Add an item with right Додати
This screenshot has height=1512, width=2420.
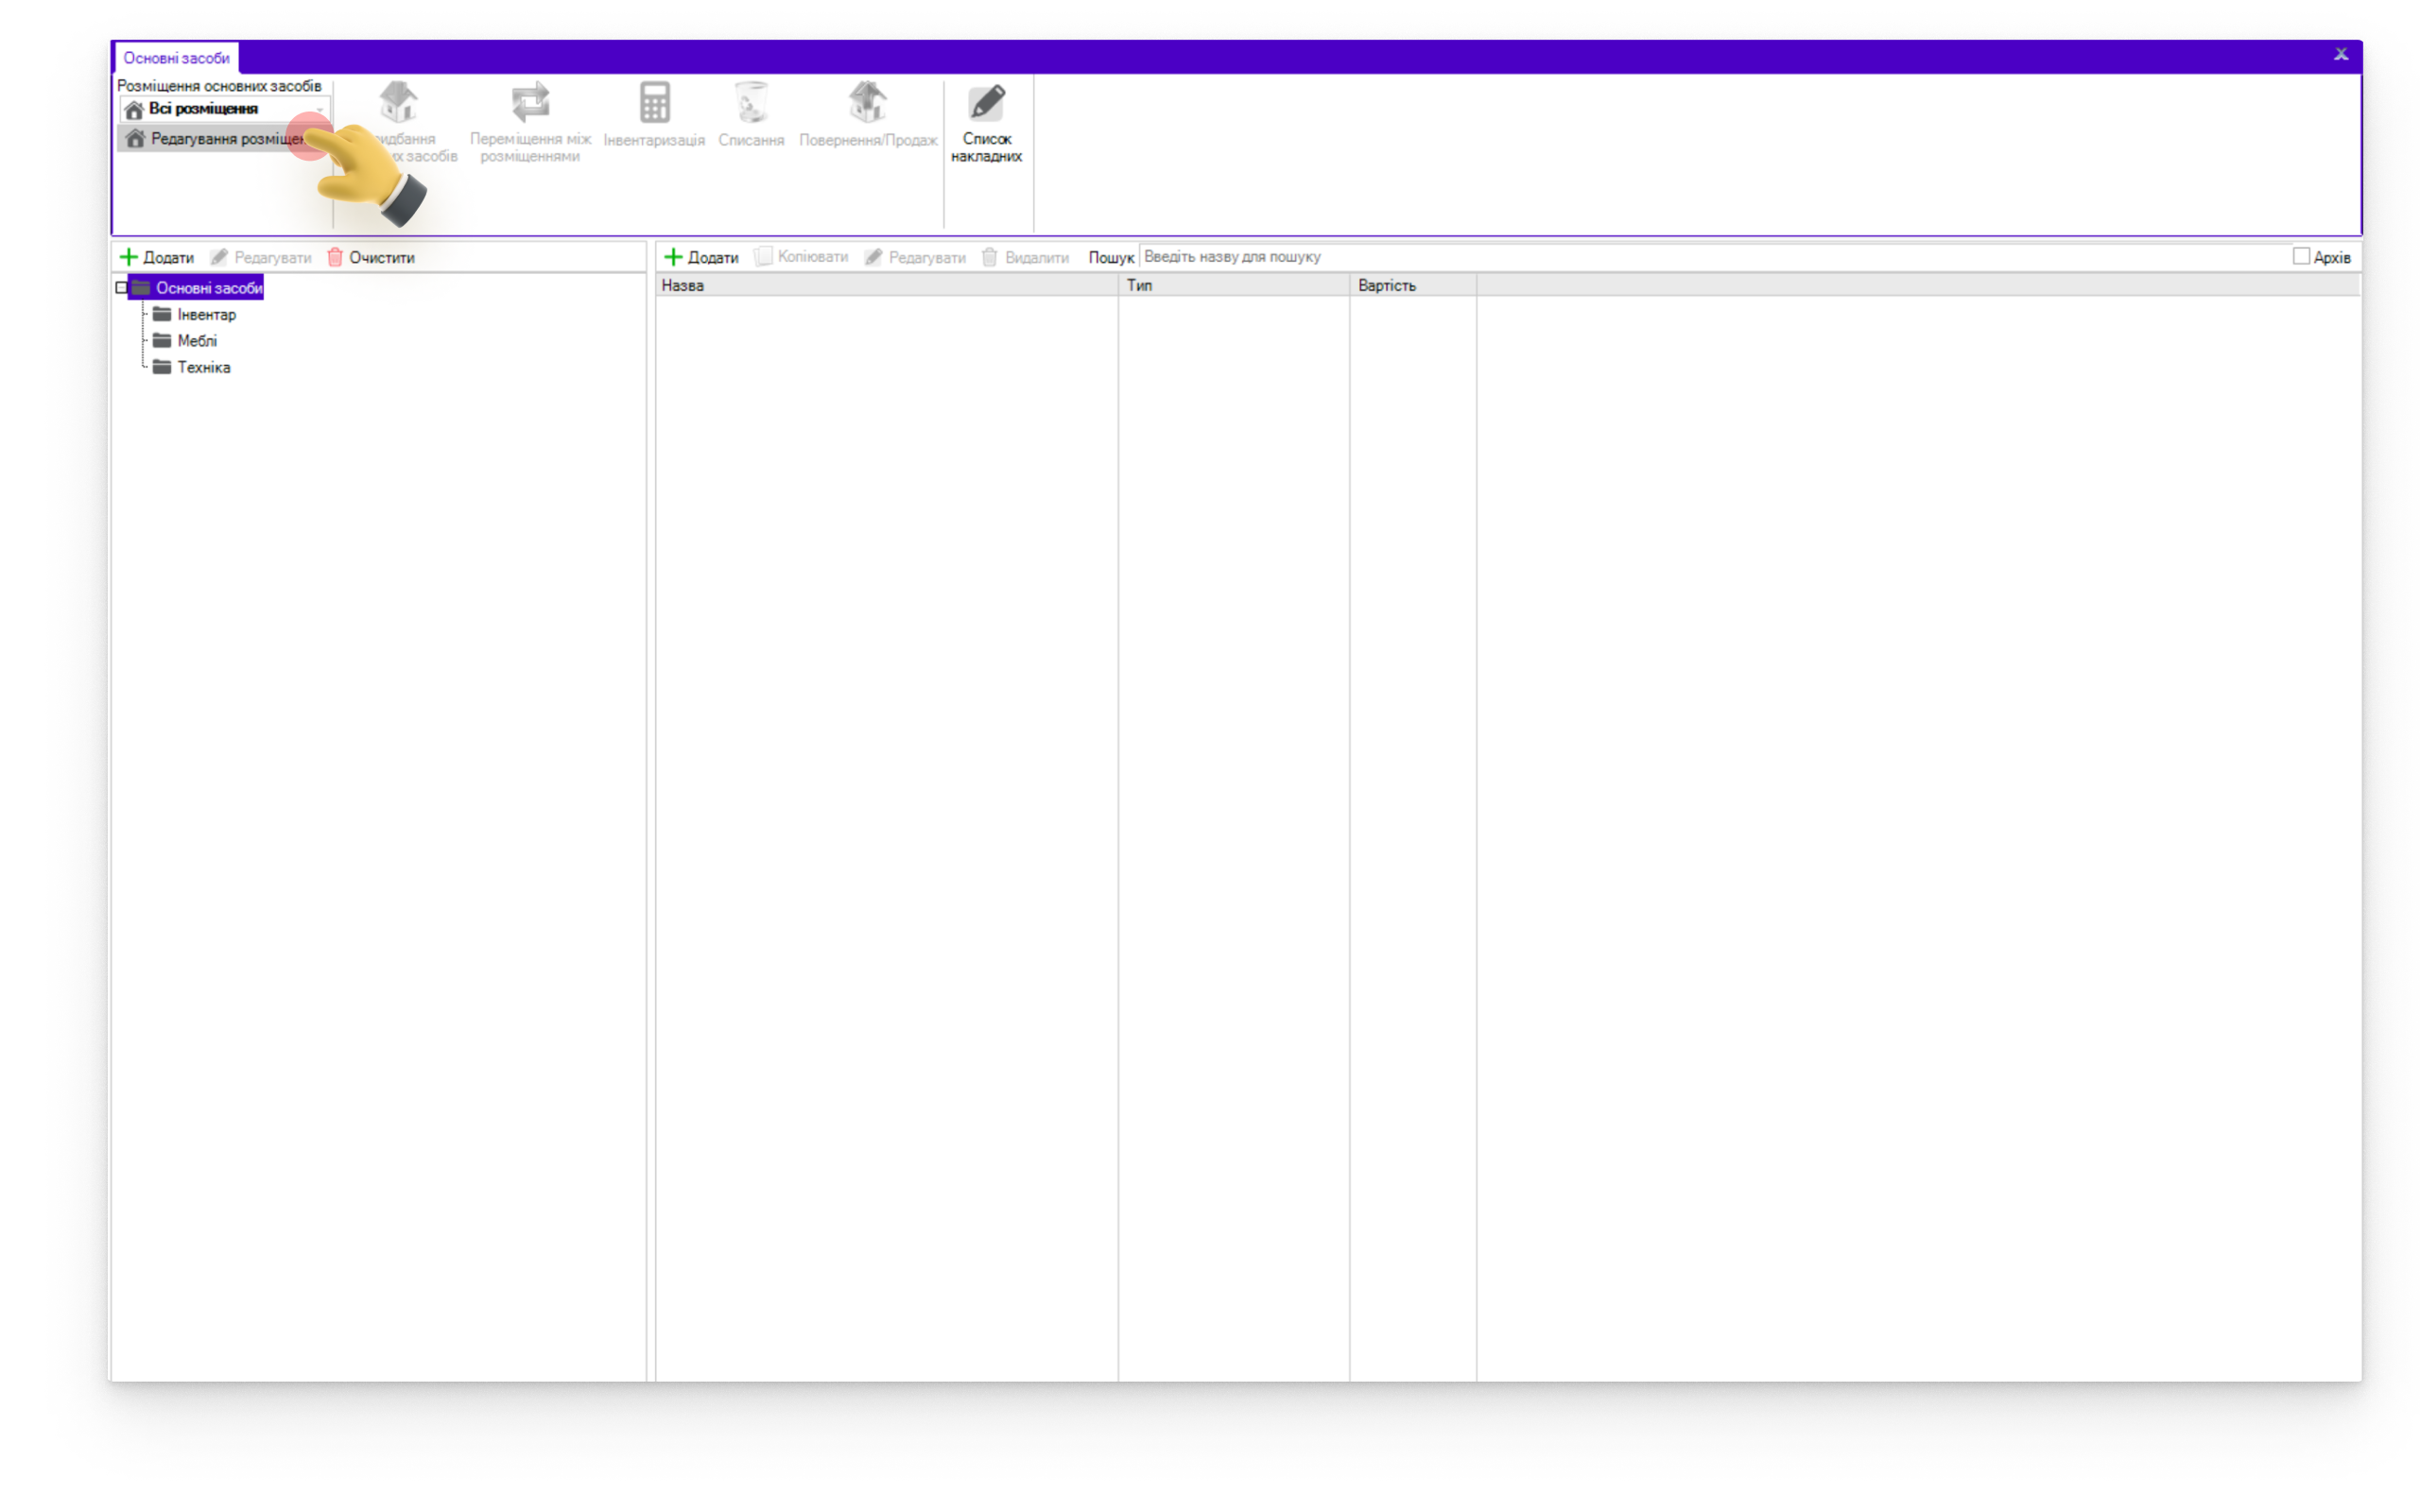pos(702,257)
